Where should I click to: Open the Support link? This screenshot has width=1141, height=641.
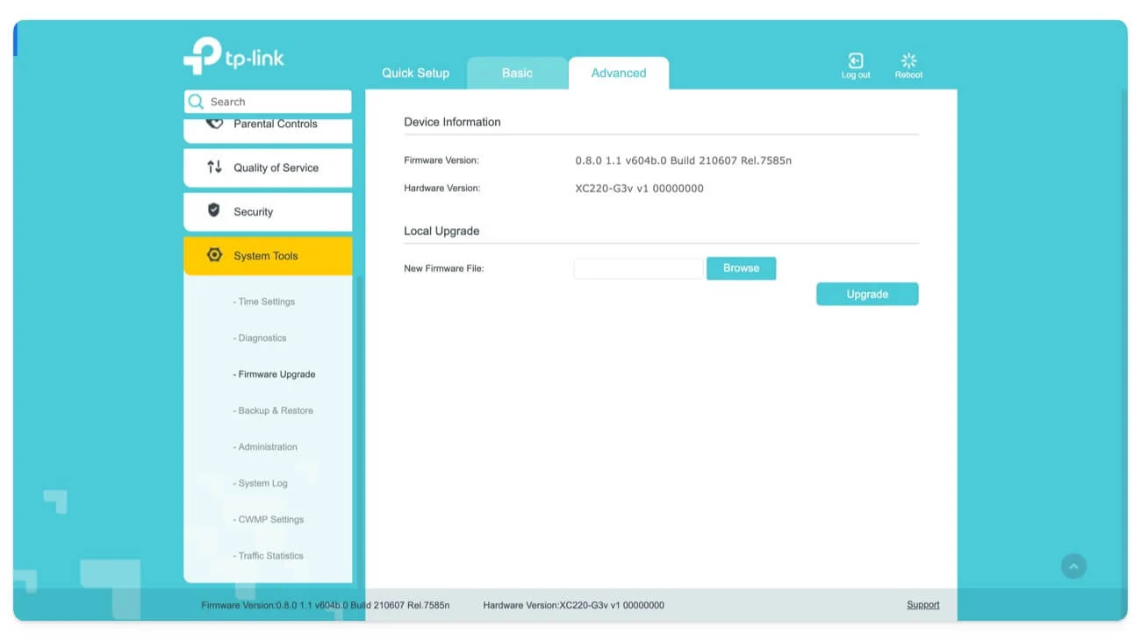click(922, 605)
